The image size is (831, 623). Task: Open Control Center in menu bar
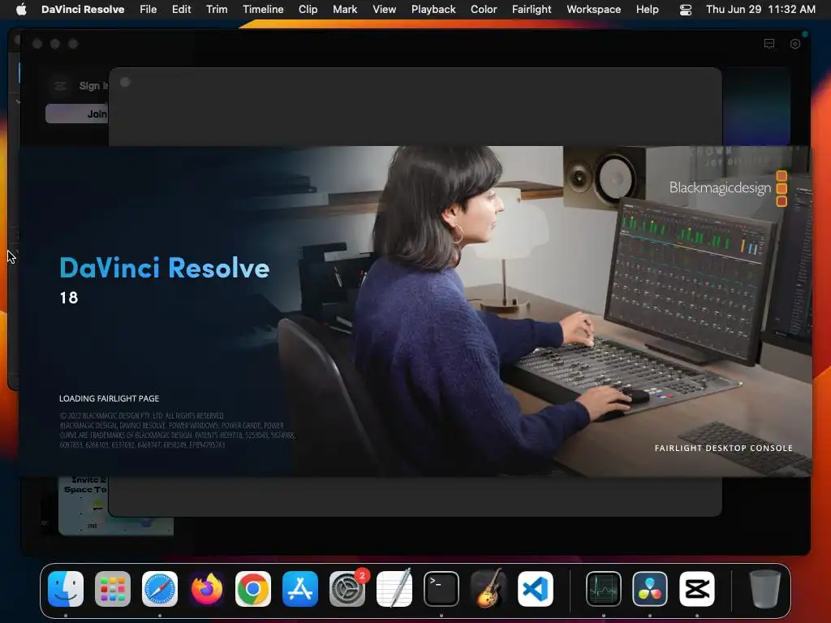685,10
